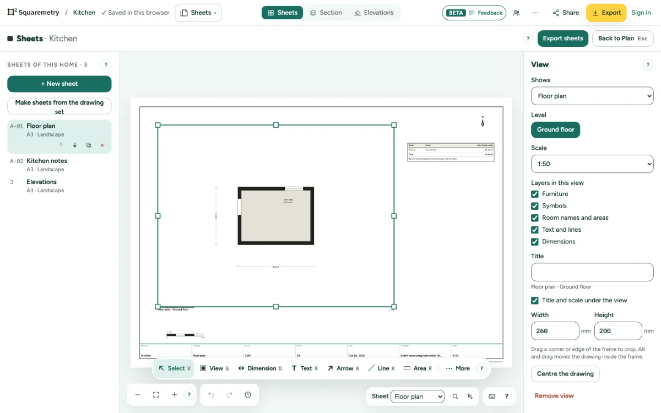Image resolution: width=661 pixels, height=413 pixels.
Task: Zoom in with the plus icon
Action: 174,395
